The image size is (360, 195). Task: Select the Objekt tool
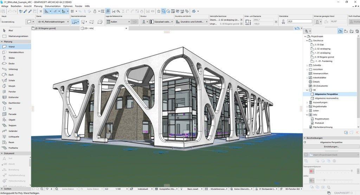click(x=15, y=120)
